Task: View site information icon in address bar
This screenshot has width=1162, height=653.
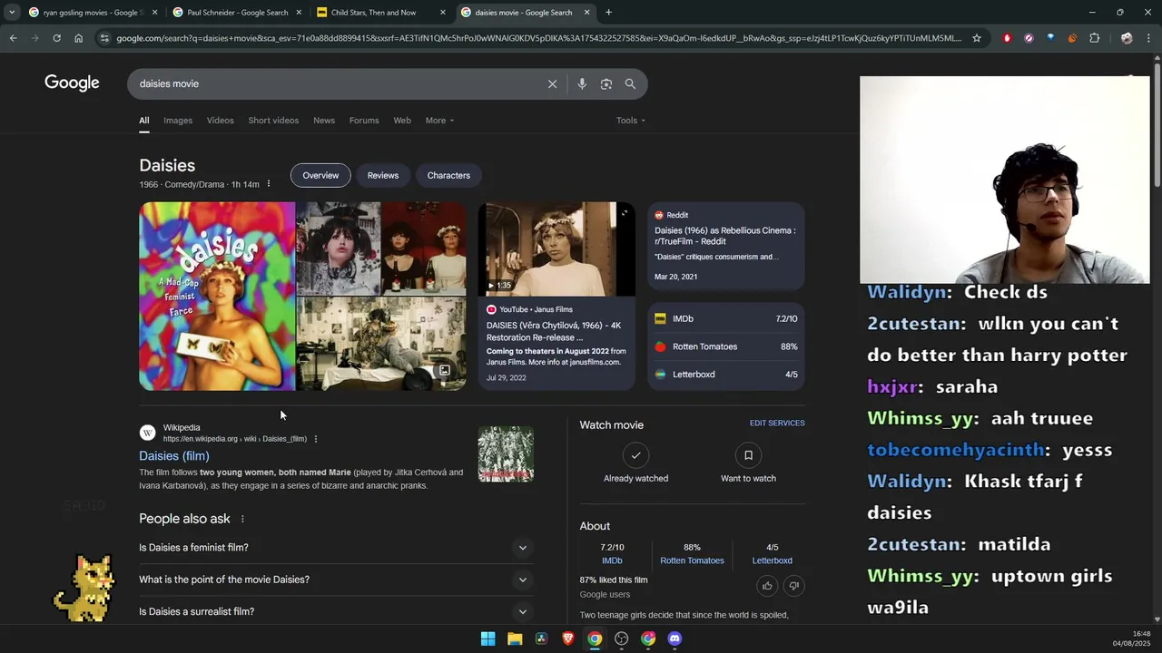Action: (104, 38)
